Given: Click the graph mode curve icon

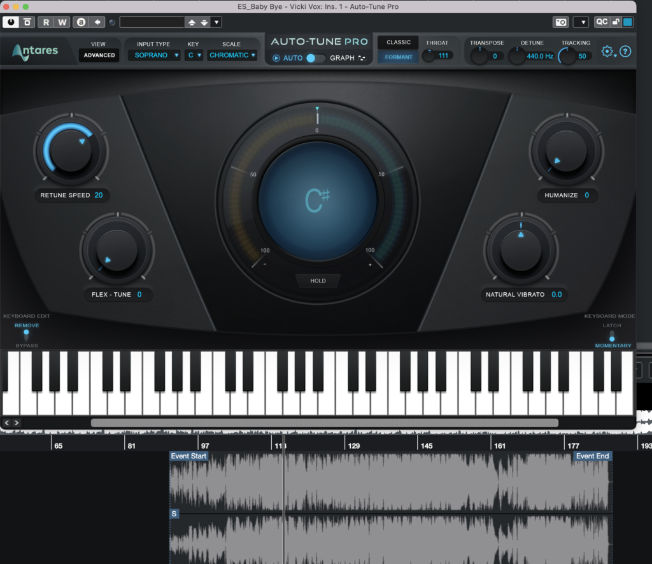Looking at the screenshot, I should pyautogui.click(x=362, y=58).
